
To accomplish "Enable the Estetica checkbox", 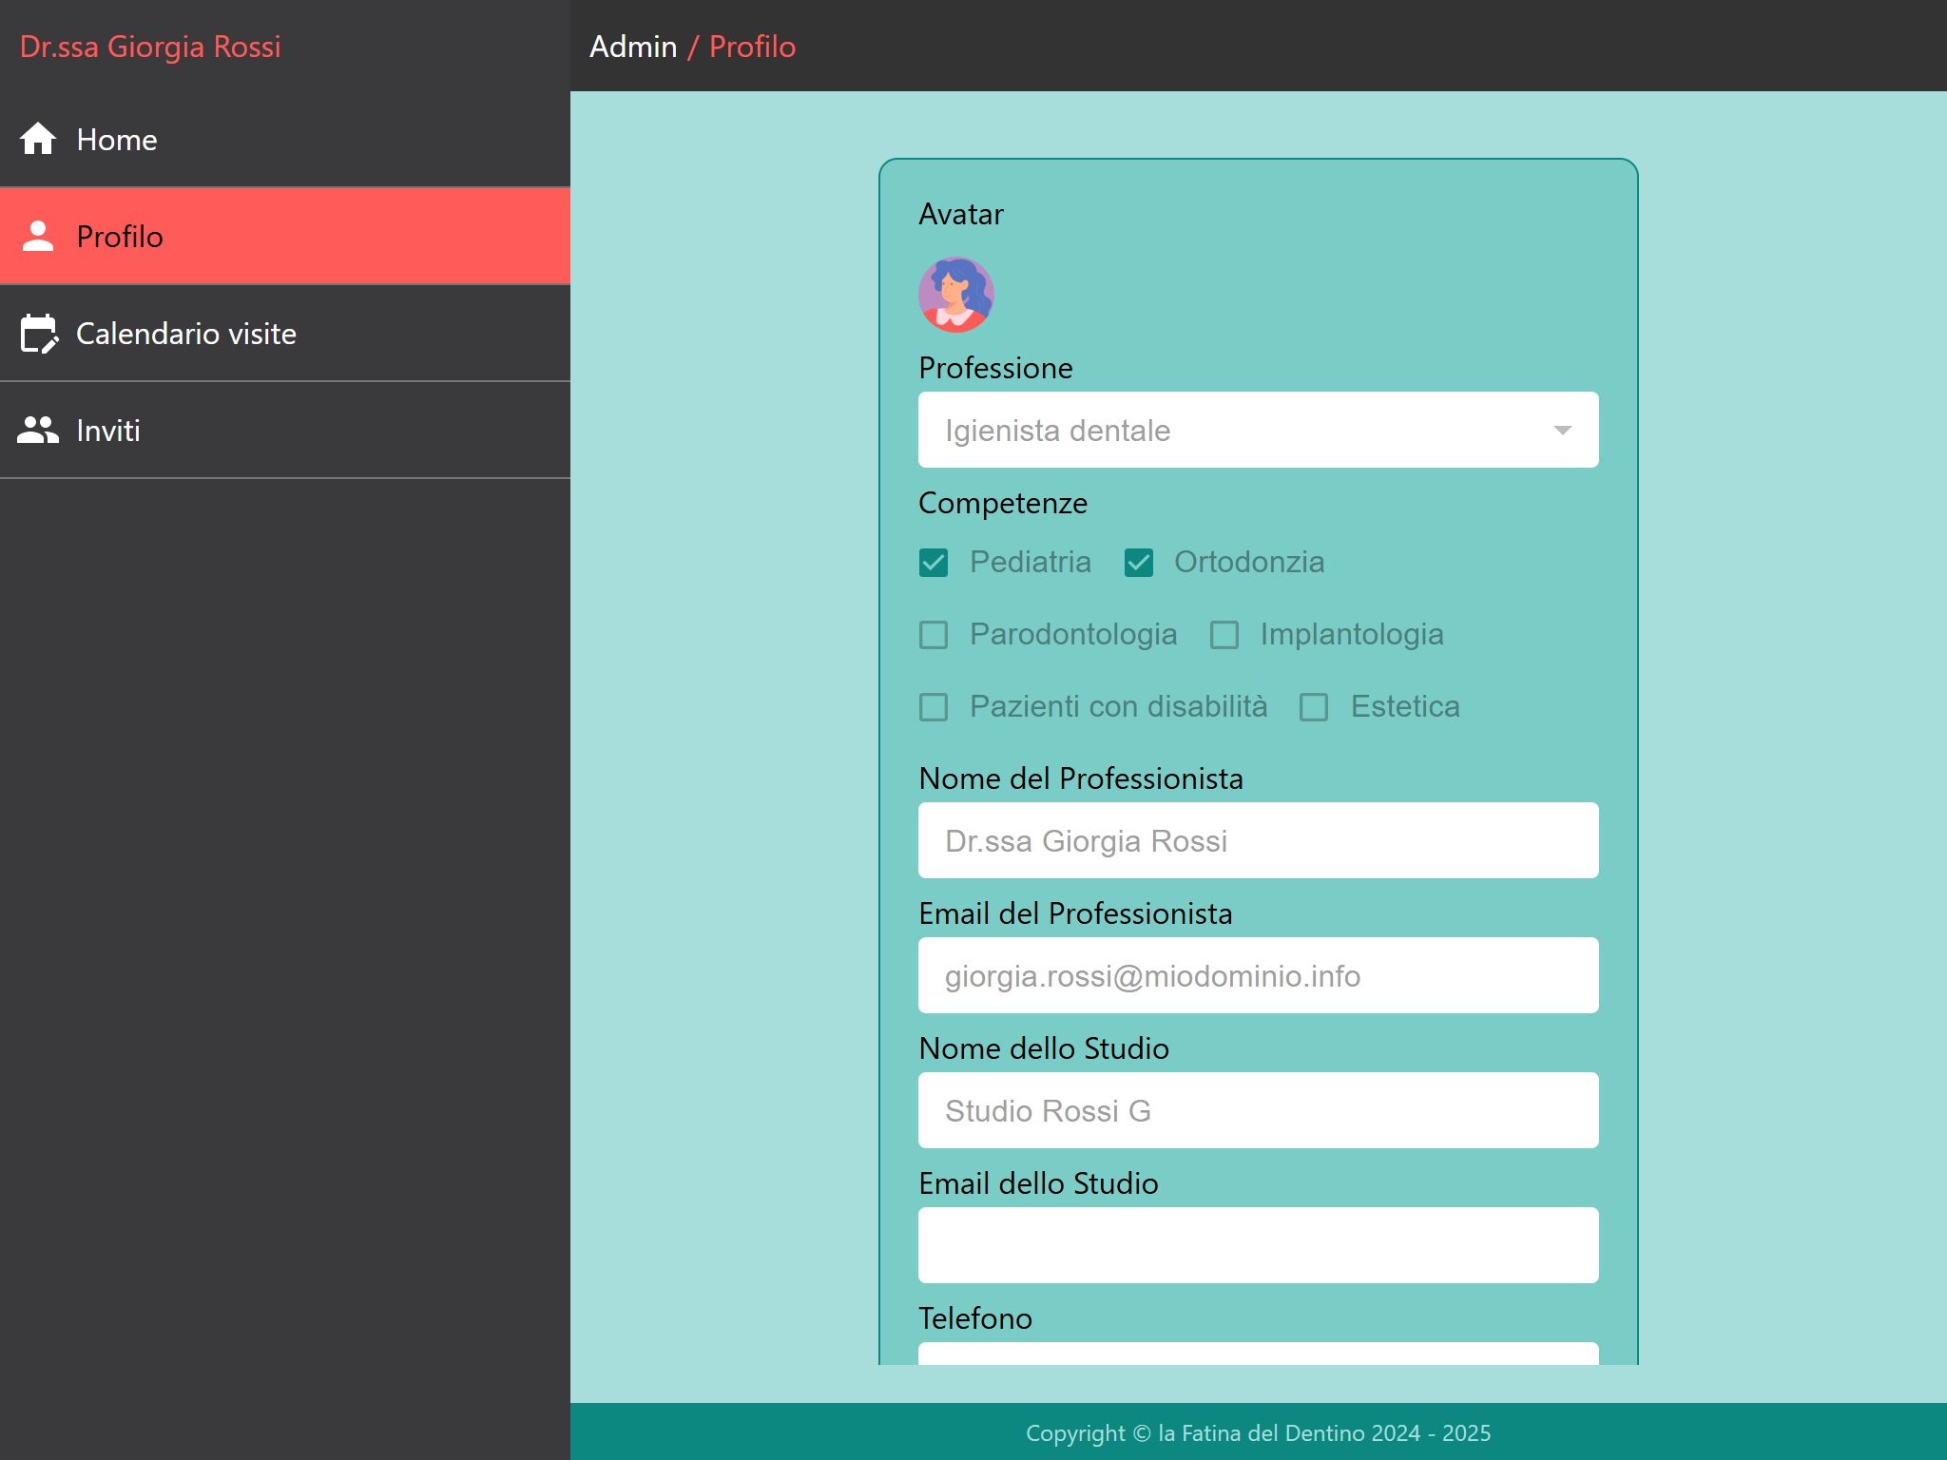I will click(x=1314, y=707).
